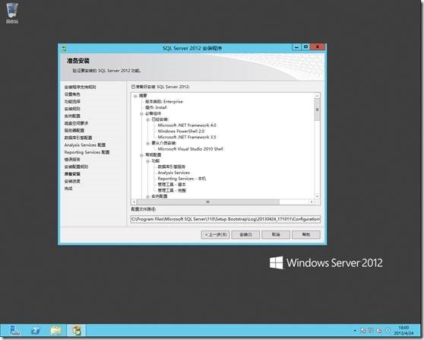
Task: Select the '管理工具 - 完整' tree row
Action: (172, 191)
